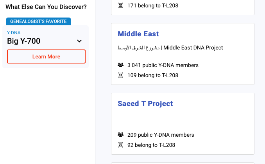
Task: Click the Y-DNA label above Big Y-700
Action: click(14, 33)
